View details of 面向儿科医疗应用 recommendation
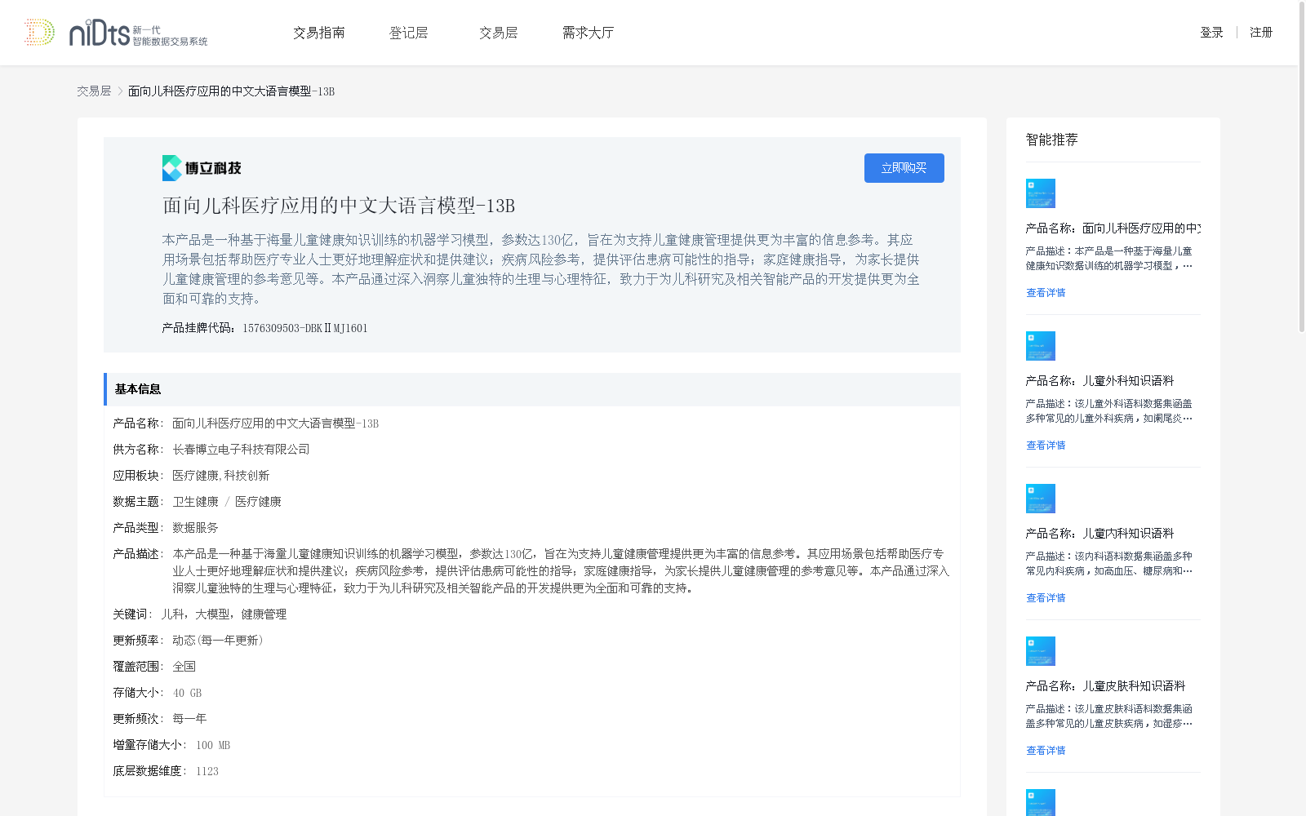Screen dimensions: 1306x816 point(1046,293)
